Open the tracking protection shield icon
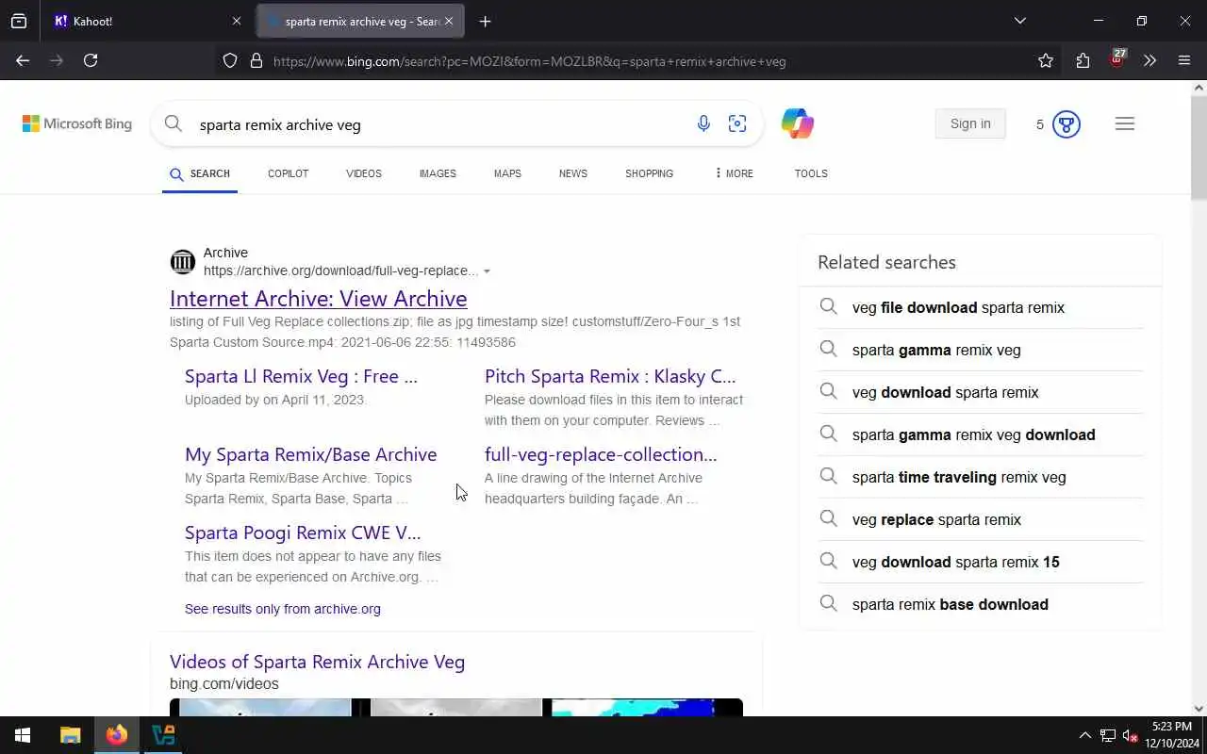 click(230, 60)
